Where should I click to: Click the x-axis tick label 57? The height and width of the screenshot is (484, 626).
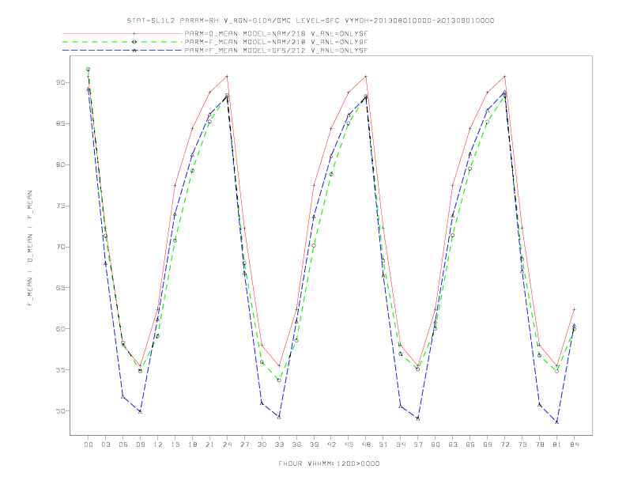418,444
